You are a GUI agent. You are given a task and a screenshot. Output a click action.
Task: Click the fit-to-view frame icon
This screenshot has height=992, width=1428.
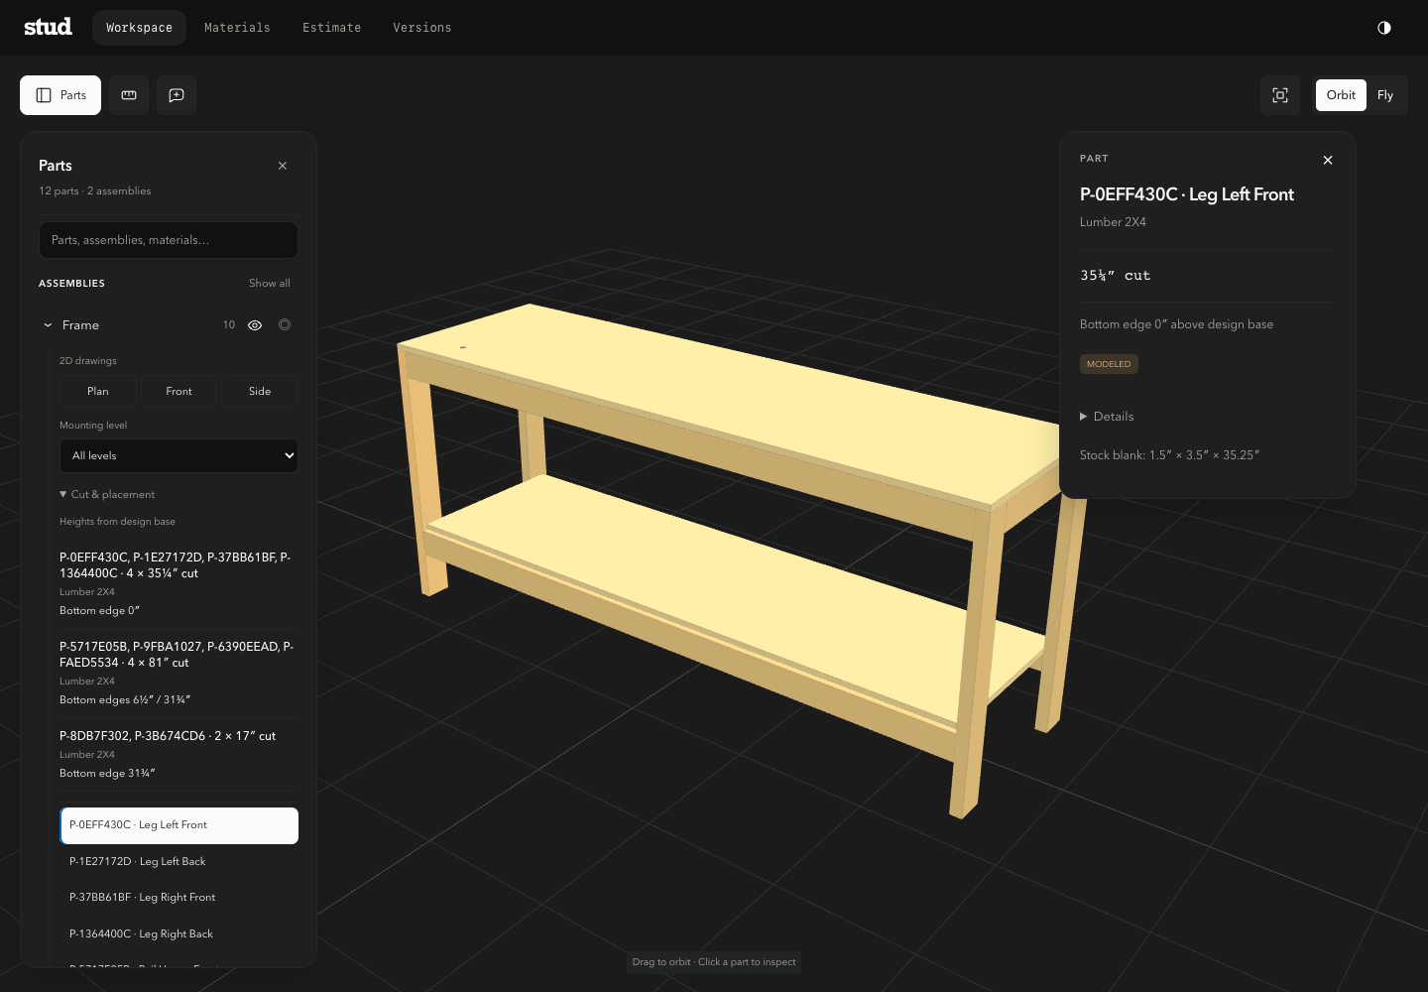tap(1280, 95)
